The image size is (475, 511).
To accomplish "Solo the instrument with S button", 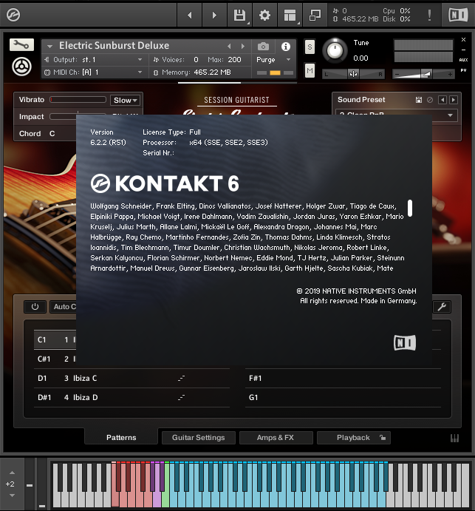I will coord(310,47).
